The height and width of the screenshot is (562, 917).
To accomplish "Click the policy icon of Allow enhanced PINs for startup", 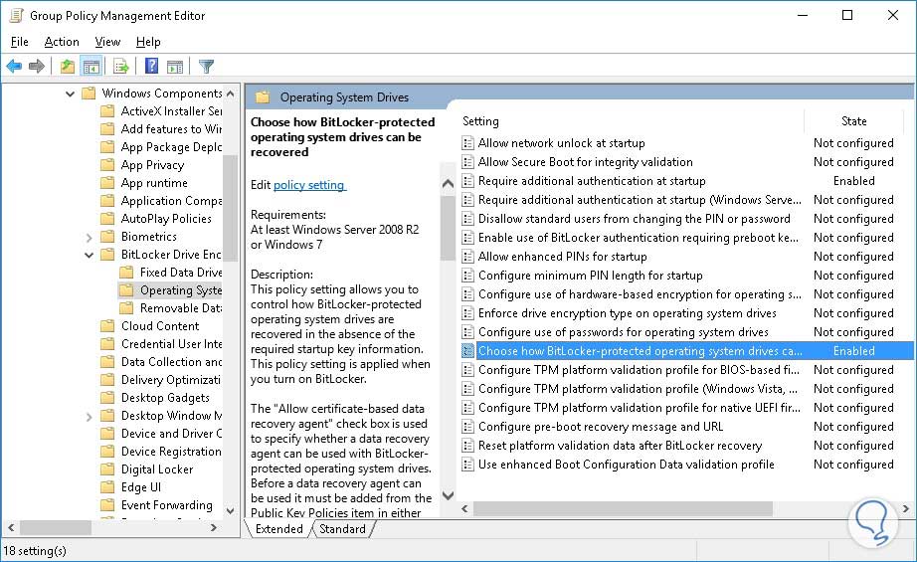I will 467,257.
